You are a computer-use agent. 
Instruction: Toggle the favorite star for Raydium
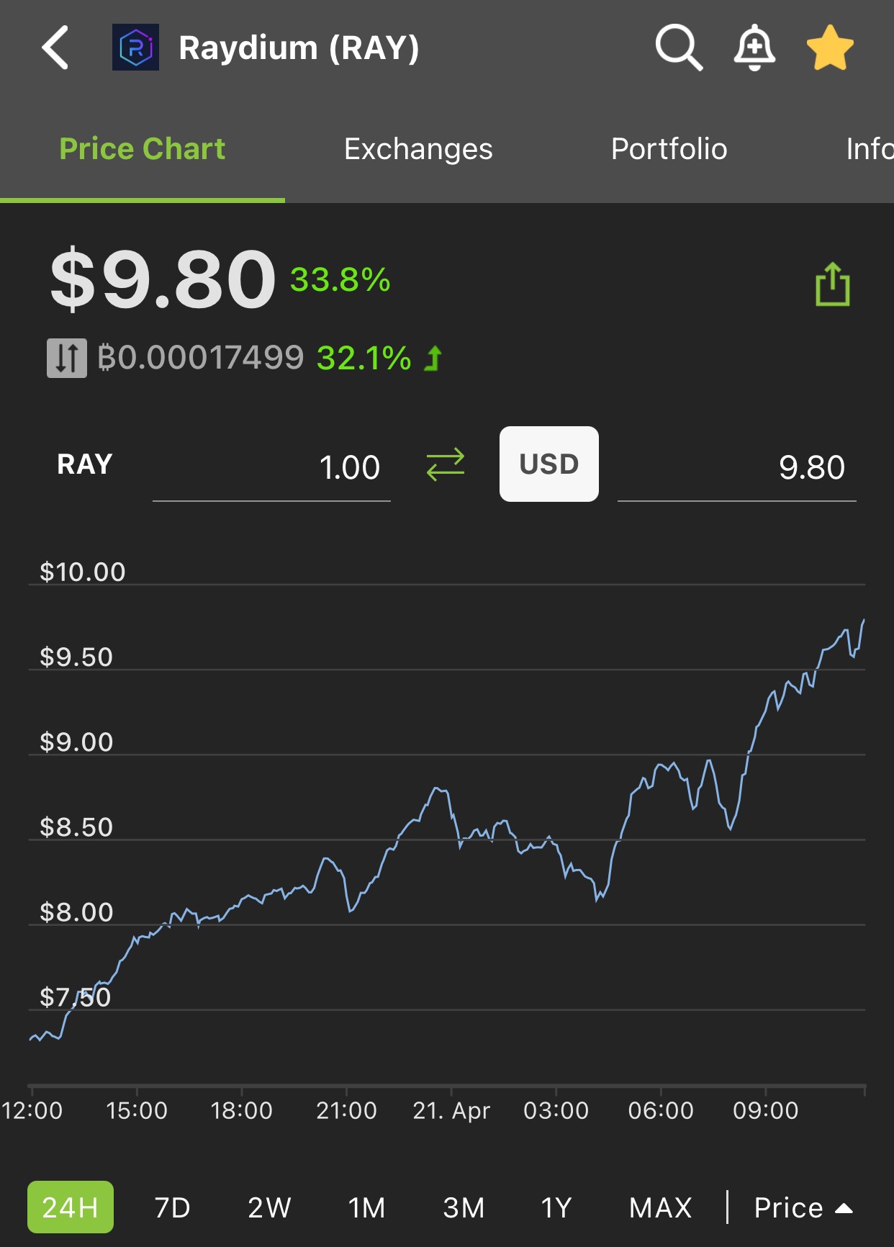click(x=830, y=48)
